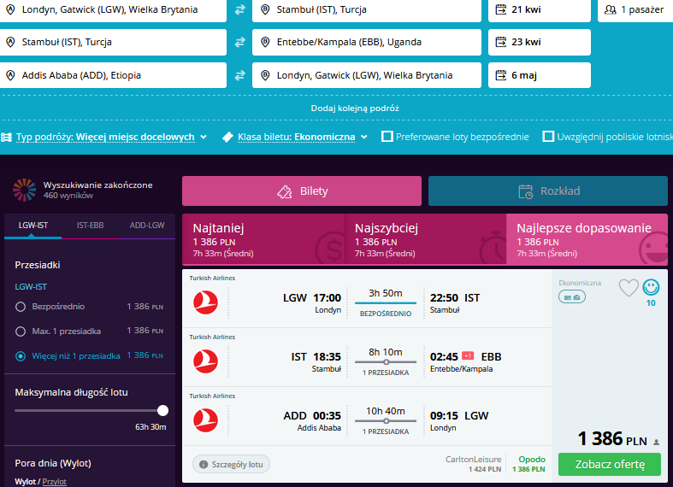Click the Wylot link under Pora dnia
This screenshot has height=487, width=673.
tap(26, 482)
